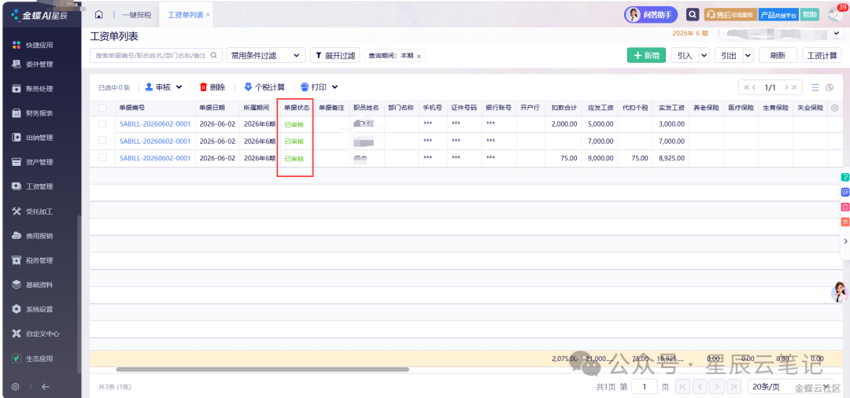Open the 20条/页 page size dropdown

(x=791, y=387)
